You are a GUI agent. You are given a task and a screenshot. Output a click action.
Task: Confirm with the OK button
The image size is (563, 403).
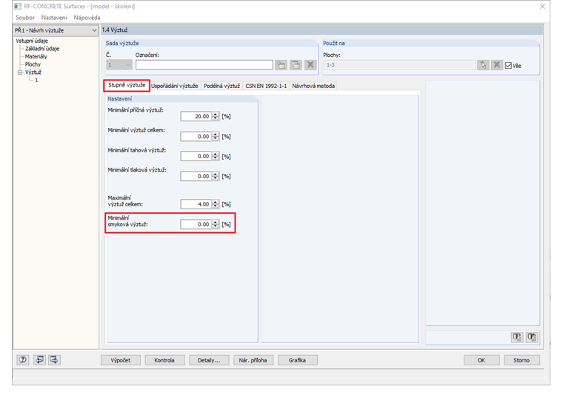(x=482, y=360)
